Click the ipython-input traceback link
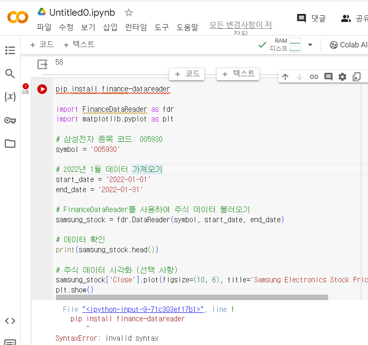This screenshot has height=345, width=368. [143, 309]
